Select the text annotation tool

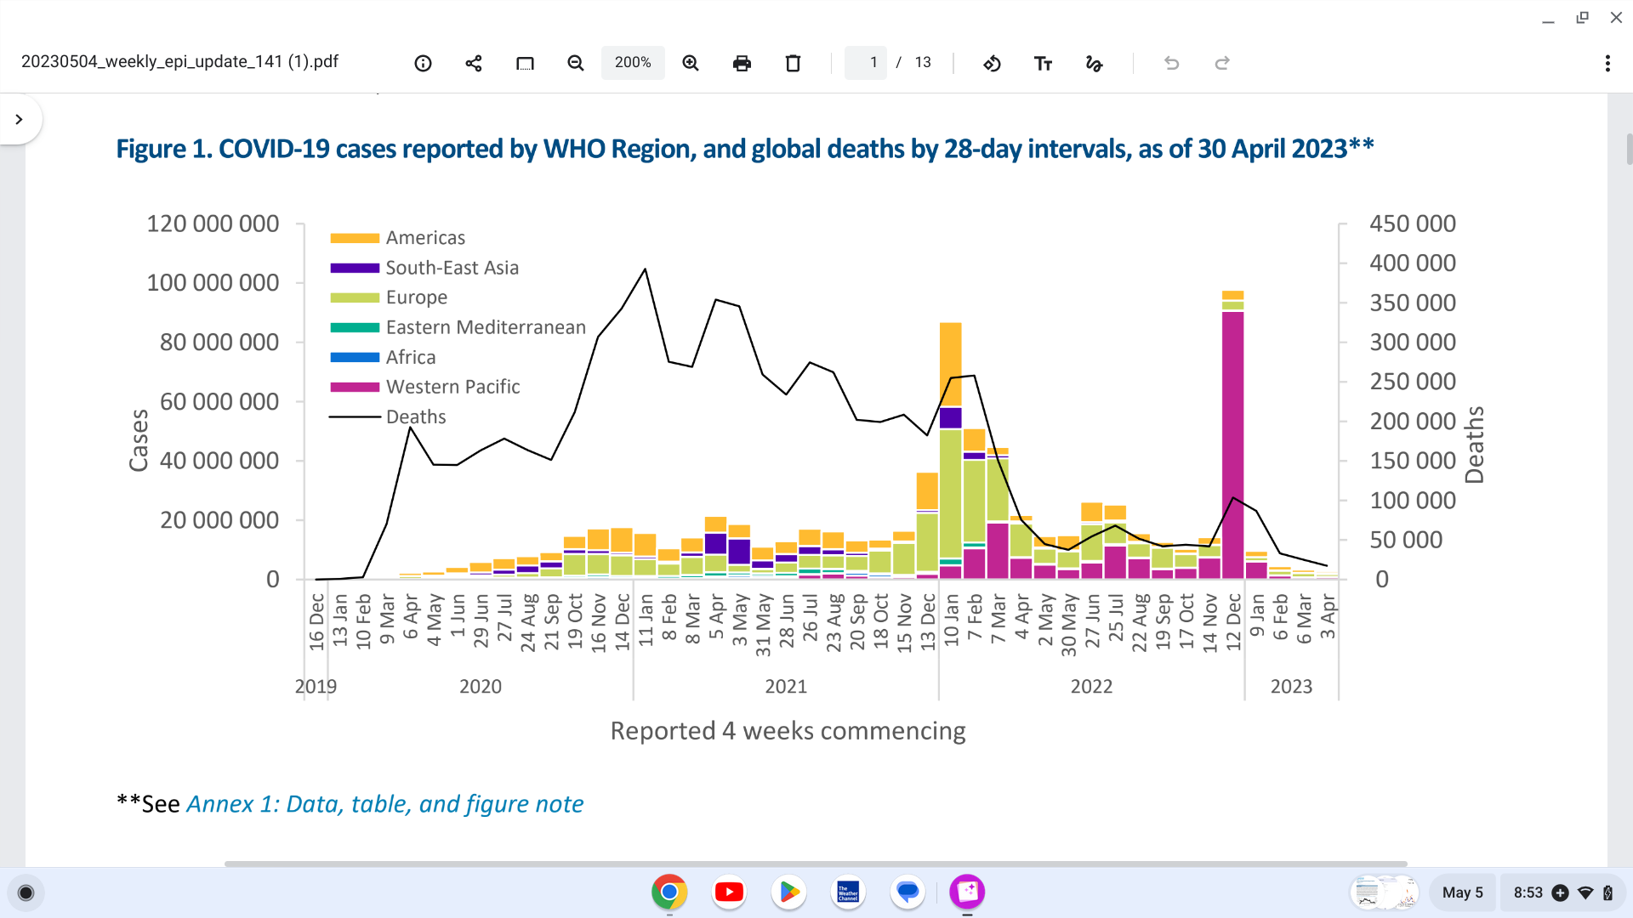click(x=1043, y=63)
